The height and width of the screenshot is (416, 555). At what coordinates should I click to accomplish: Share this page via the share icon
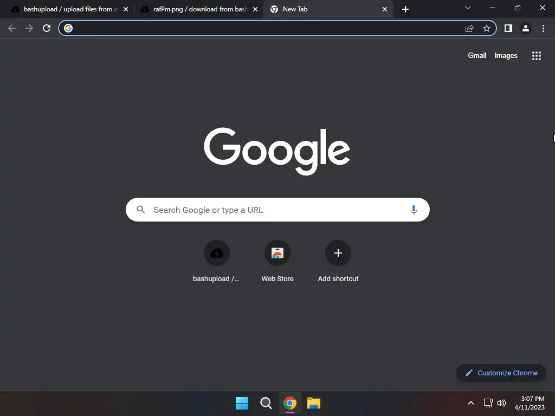tap(469, 28)
